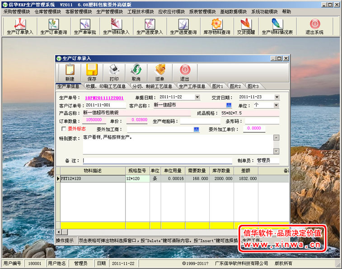Click 订单数量 field showing 1050000
This screenshot has width=342, height=269.
coord(94,120)
